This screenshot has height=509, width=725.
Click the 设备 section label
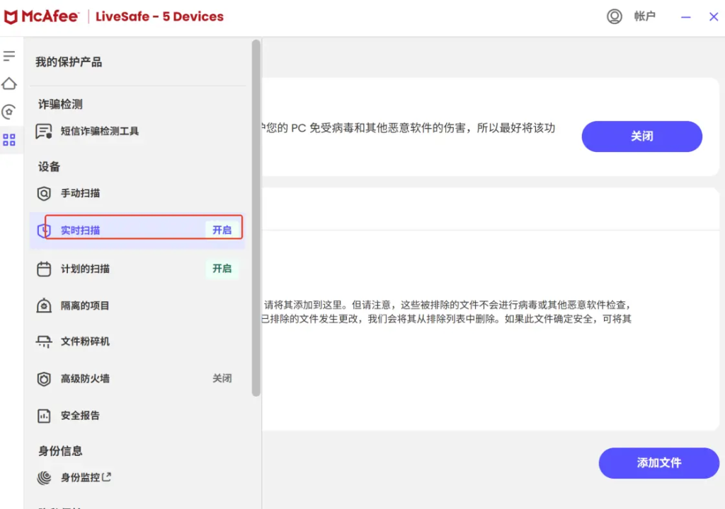click(x=49, y=167)
